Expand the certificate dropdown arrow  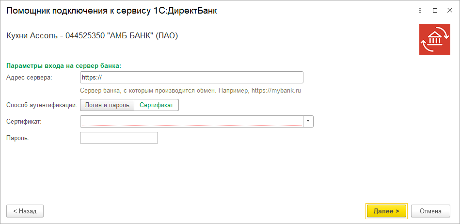308,121
